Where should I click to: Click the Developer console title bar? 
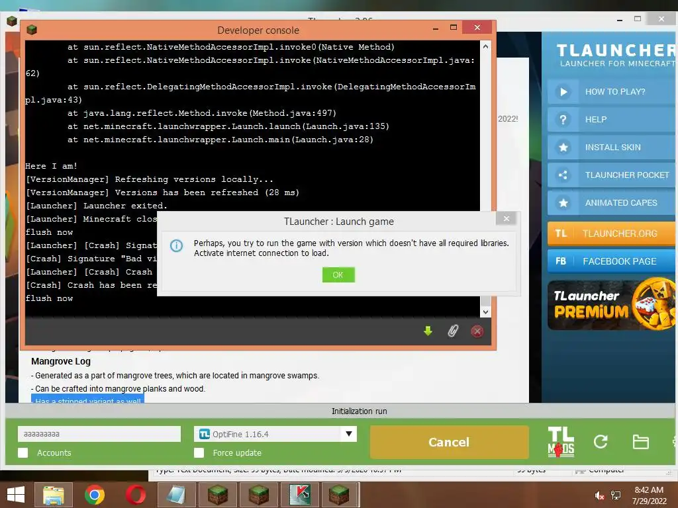point(258,30)
